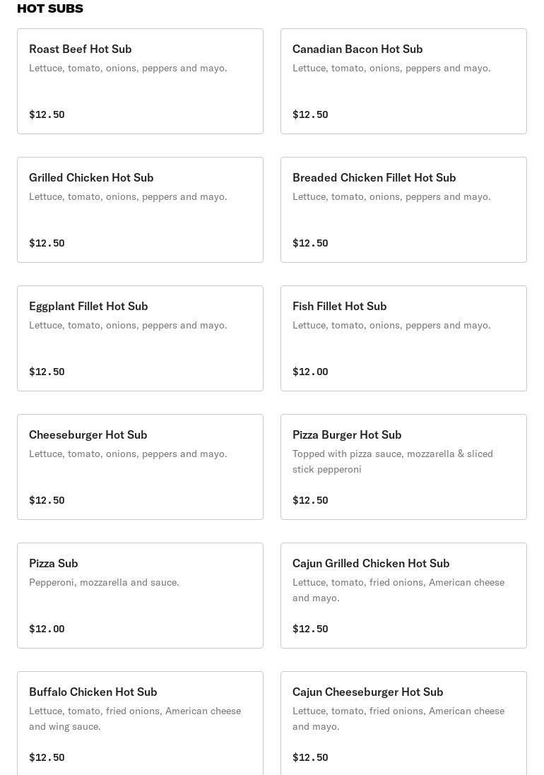Pick the Fish Fillet Hot Sub
544x775 pixels.
(x=403, y=338)
